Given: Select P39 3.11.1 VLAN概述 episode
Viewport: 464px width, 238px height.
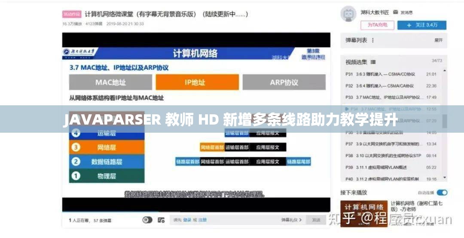Looking at the screenshot, I should [x=391, y=167].
